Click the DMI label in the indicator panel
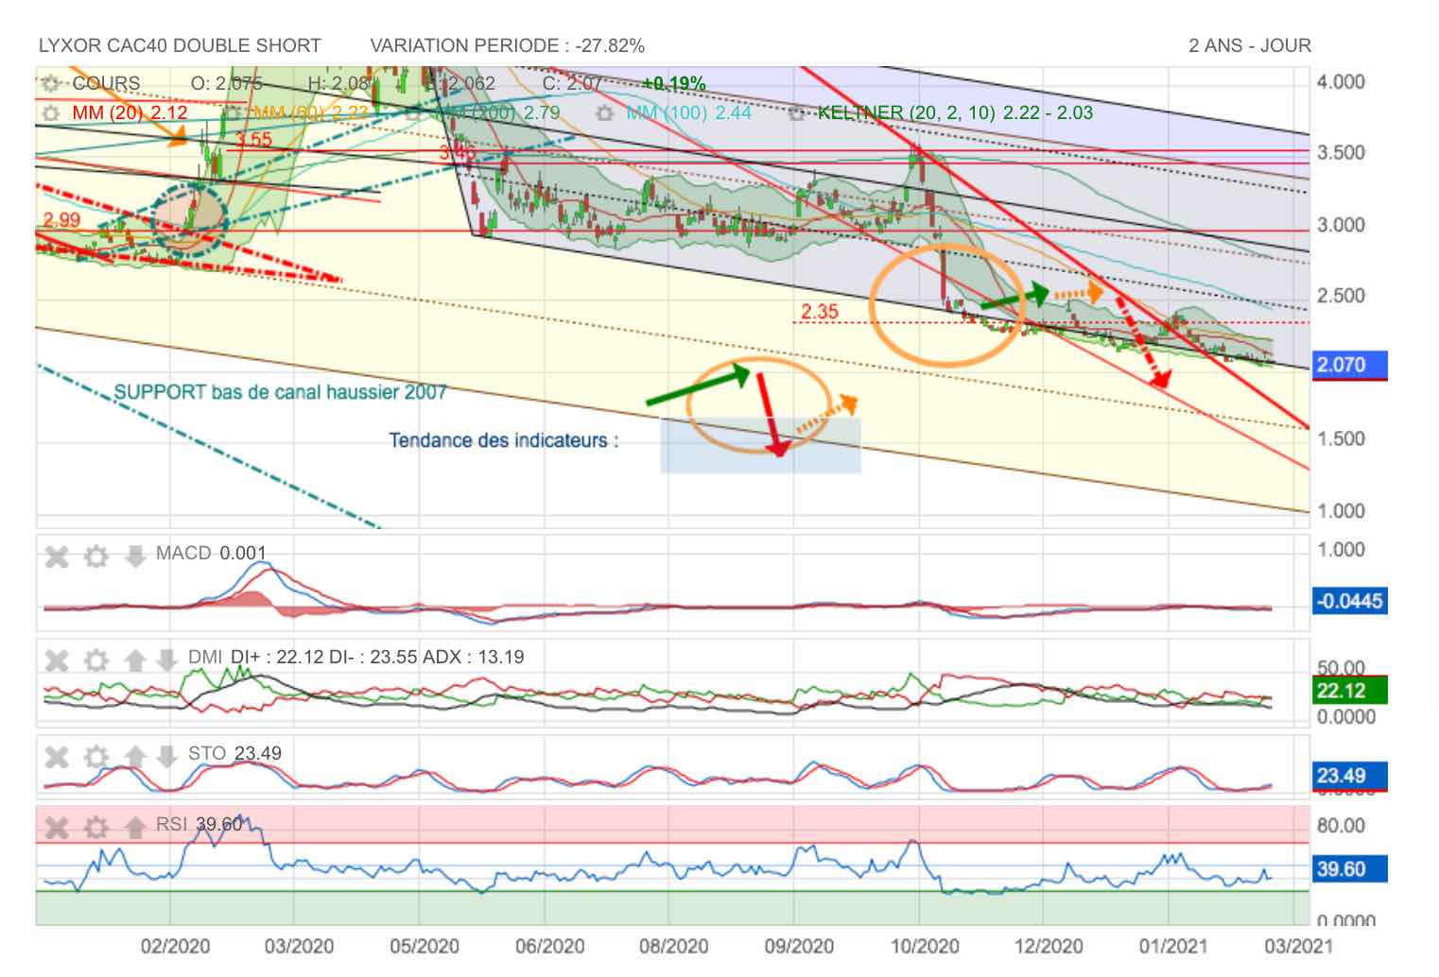Viewport: 1439px width, 977px height. [x=205, y=657]
